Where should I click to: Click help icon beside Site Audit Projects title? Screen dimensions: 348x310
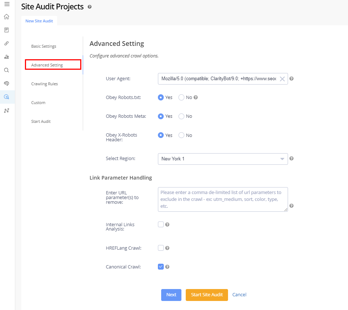tap(90, 7)
